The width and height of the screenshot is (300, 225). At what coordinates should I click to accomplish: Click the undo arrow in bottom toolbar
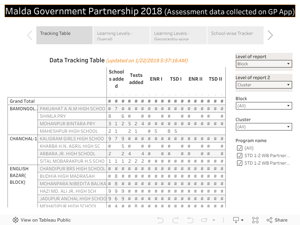click(x=160, y=220)
